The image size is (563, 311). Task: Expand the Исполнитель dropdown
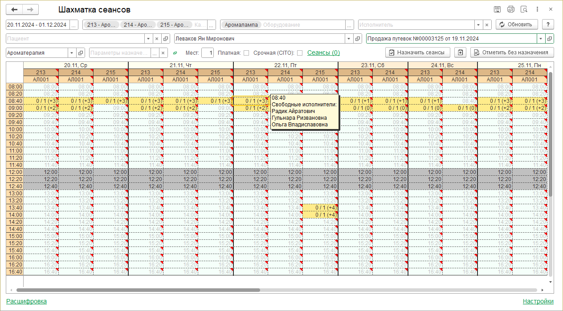(x=478, y=25)
